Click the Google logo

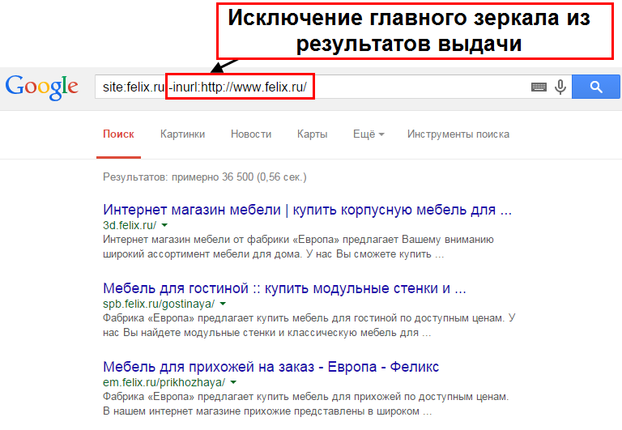click(x=41, y=87)
